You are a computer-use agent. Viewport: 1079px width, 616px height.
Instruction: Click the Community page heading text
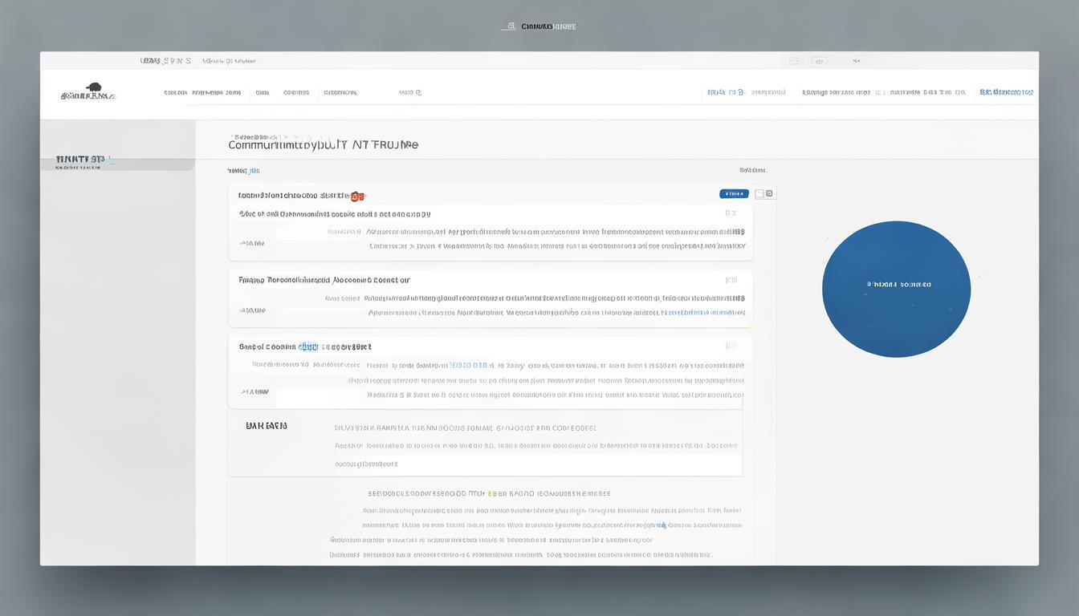pyautogui.click(x=323, y=145)
